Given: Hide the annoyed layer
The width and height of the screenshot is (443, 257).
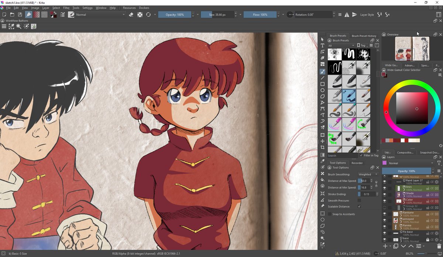Looking at the screenshot, I should pyautogui.click(x=384, y=221).
